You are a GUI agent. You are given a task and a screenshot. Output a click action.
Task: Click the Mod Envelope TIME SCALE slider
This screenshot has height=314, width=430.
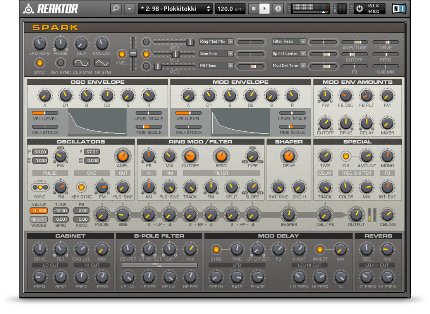pyautogui.click(x=292, y=127)
